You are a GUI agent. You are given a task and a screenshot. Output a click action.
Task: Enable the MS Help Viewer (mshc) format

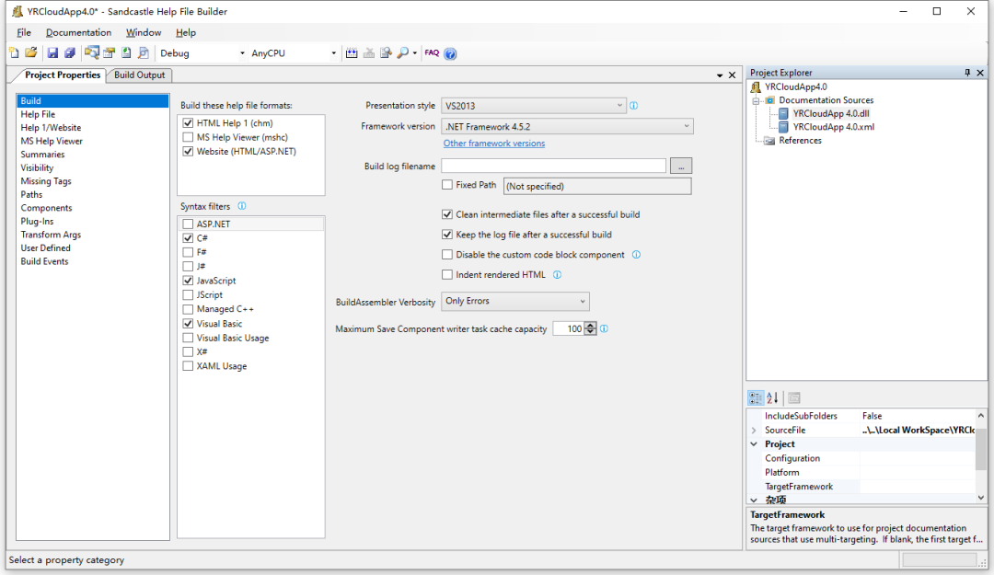[189, 137]
